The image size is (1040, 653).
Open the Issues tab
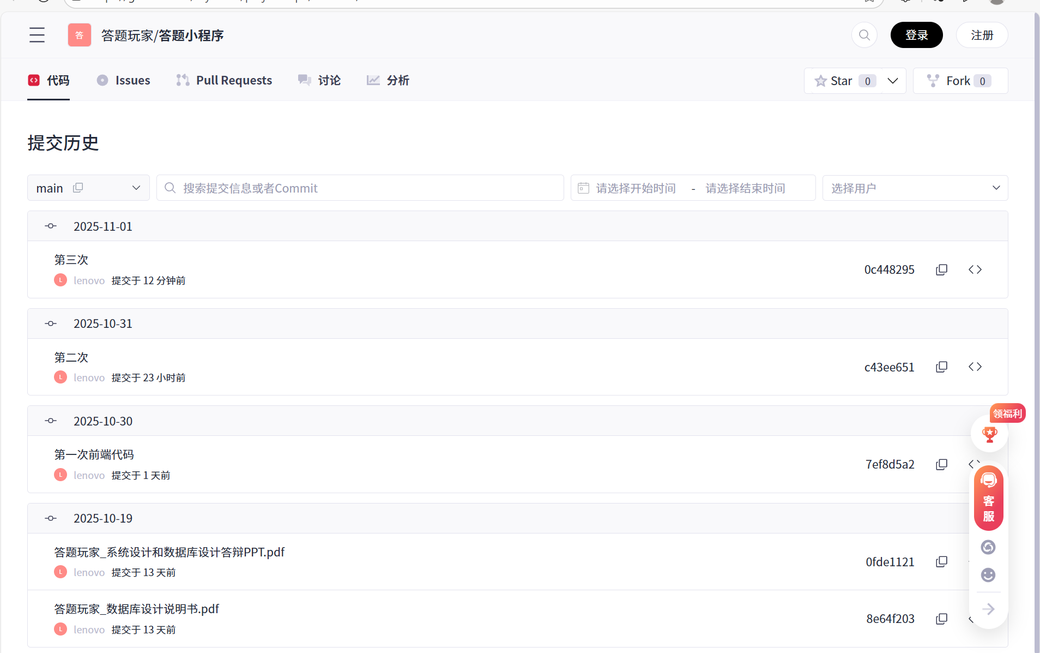pyautogui.click(x=123, y=80)
